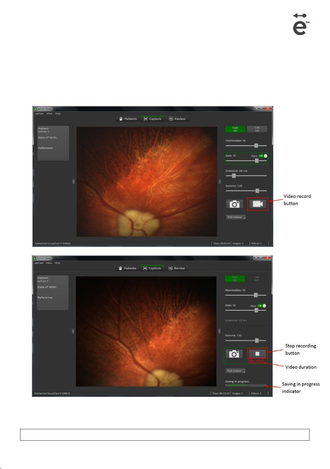Open epiCam menu in lower window
The height and width of the screenshot is (469, 330).
click(39, 263)
